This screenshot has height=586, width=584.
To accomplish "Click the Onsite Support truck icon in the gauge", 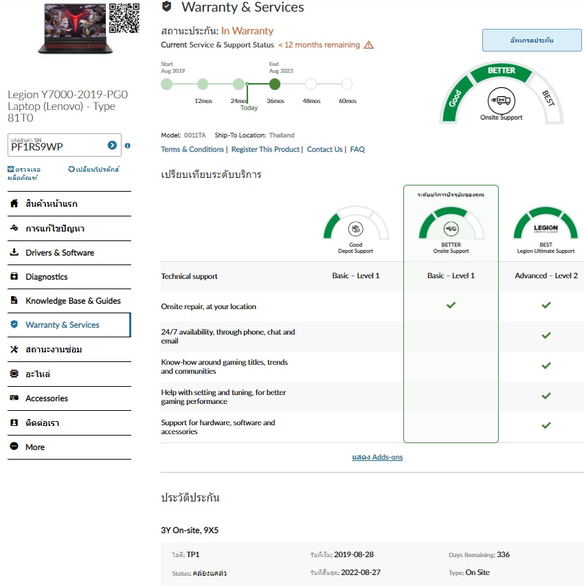I will pos(502,100).
